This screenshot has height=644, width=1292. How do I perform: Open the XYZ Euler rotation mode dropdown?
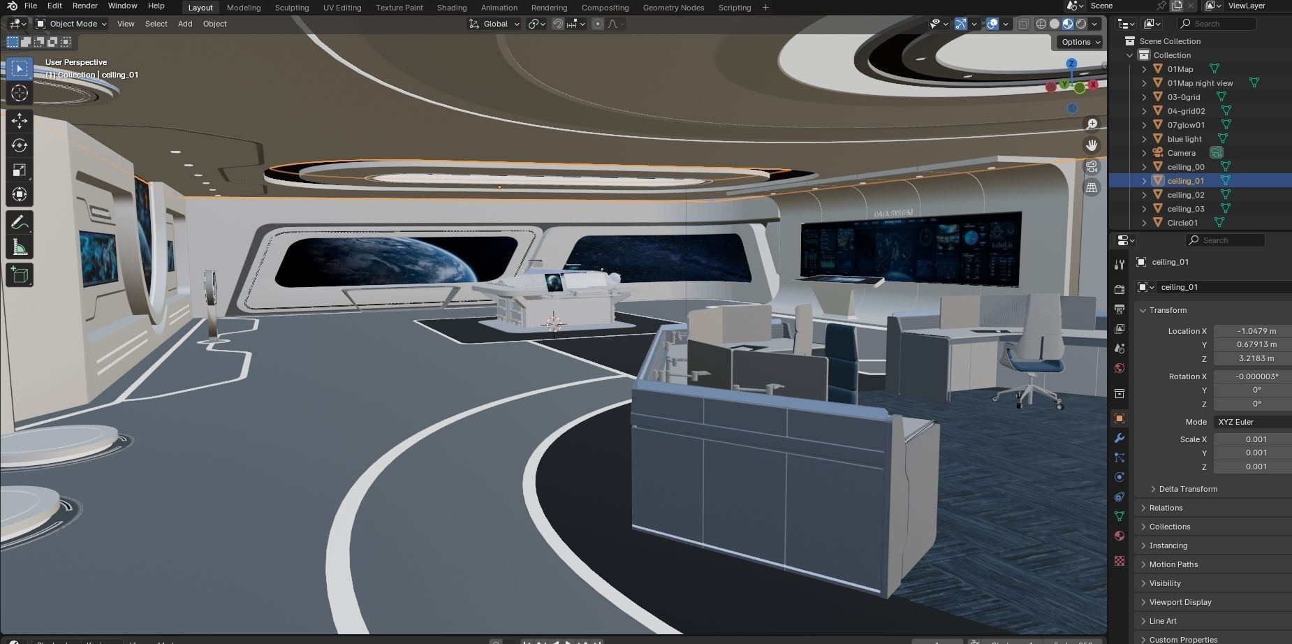coord(1252,422)
